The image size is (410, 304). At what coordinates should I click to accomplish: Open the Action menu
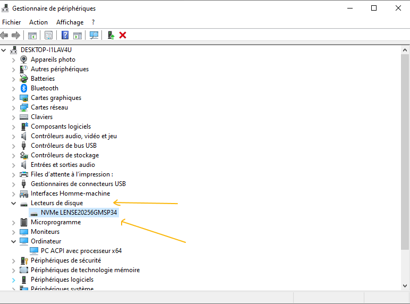coord(38,22)
